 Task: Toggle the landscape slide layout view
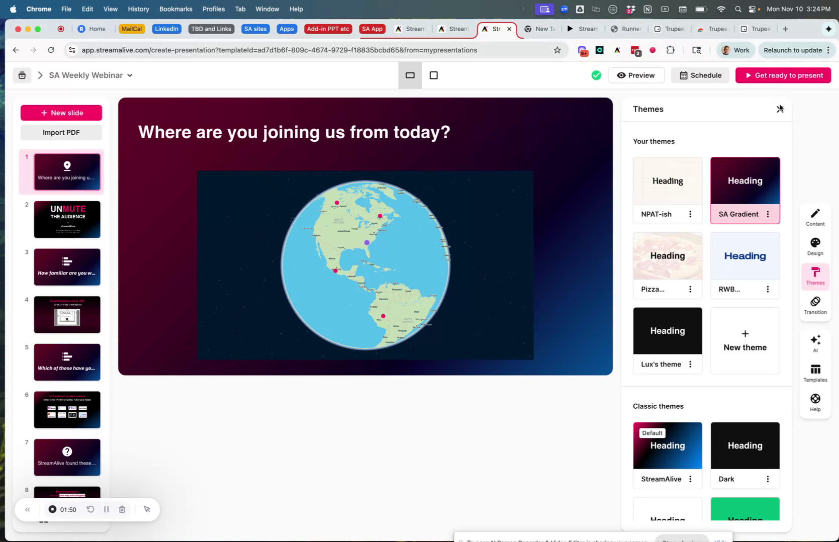click(x=410, y=75)
